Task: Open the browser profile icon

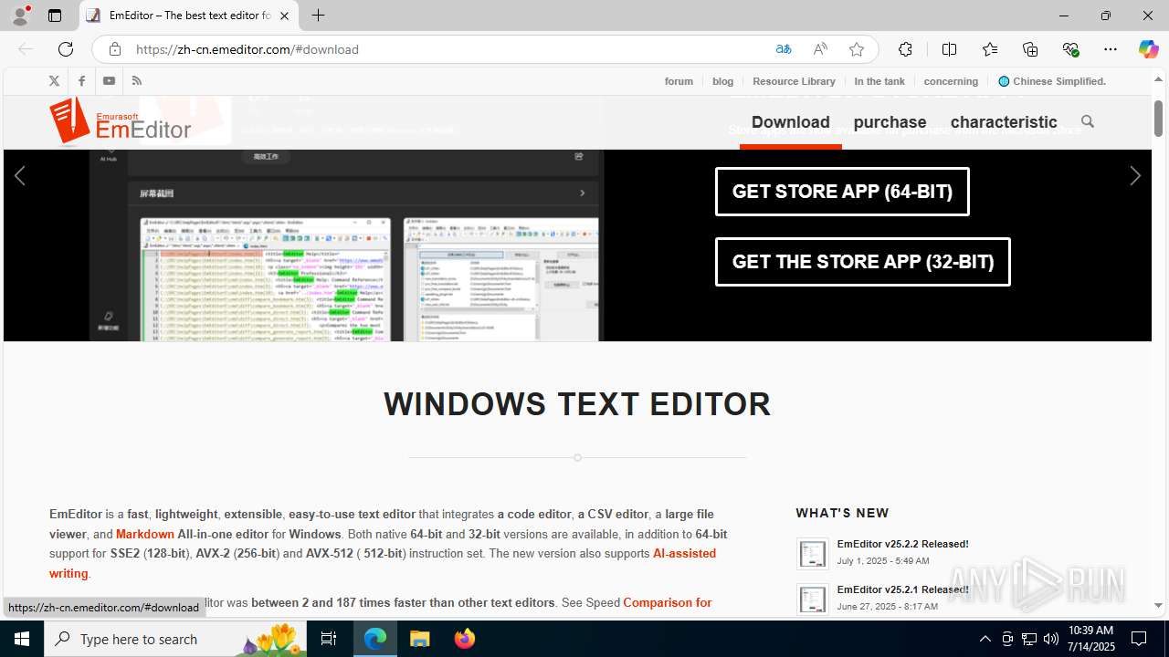Action: (x=20, y=16)
